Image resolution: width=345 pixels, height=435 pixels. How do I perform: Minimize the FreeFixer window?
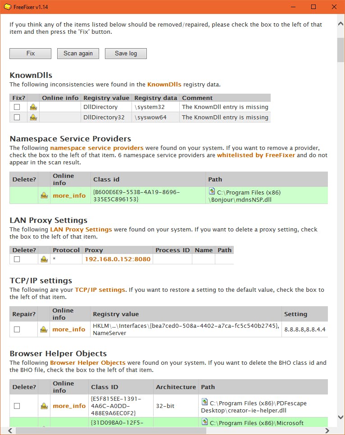293,7
